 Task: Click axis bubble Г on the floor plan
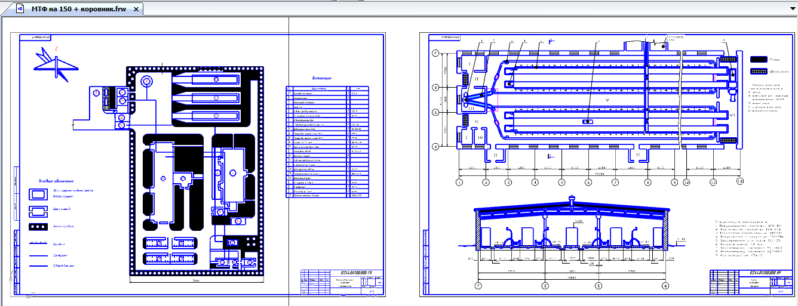click(x=436, y=54)
